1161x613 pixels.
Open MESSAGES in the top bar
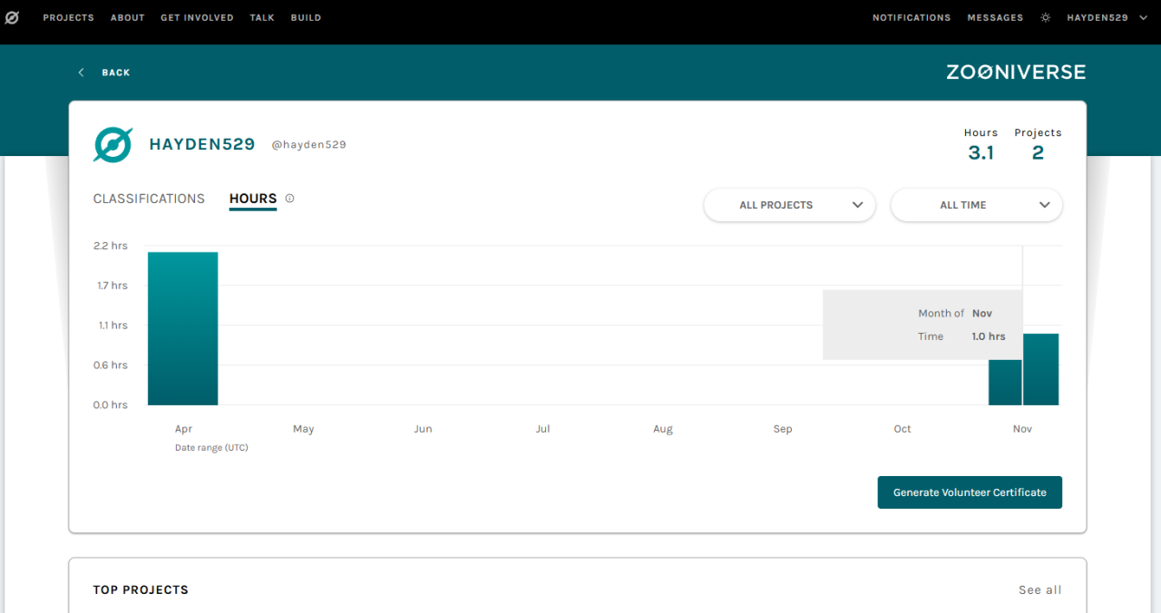pyautogui.click(x=995, y=17)
